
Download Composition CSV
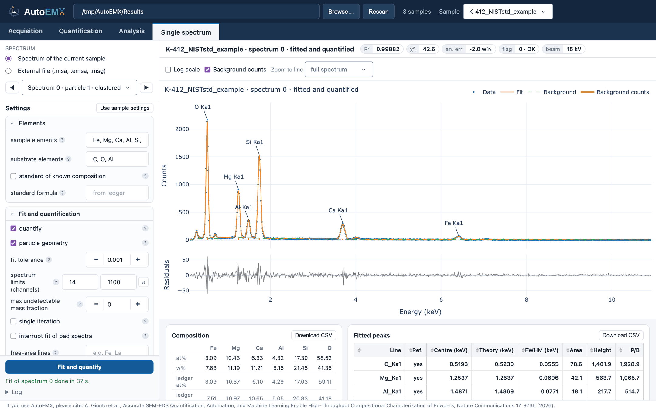click(313, 335)
